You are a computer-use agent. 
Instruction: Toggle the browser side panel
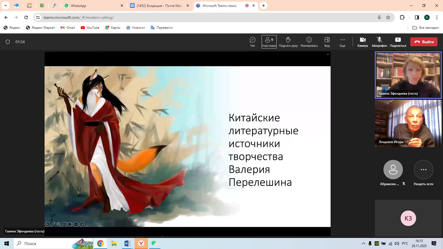417,17
